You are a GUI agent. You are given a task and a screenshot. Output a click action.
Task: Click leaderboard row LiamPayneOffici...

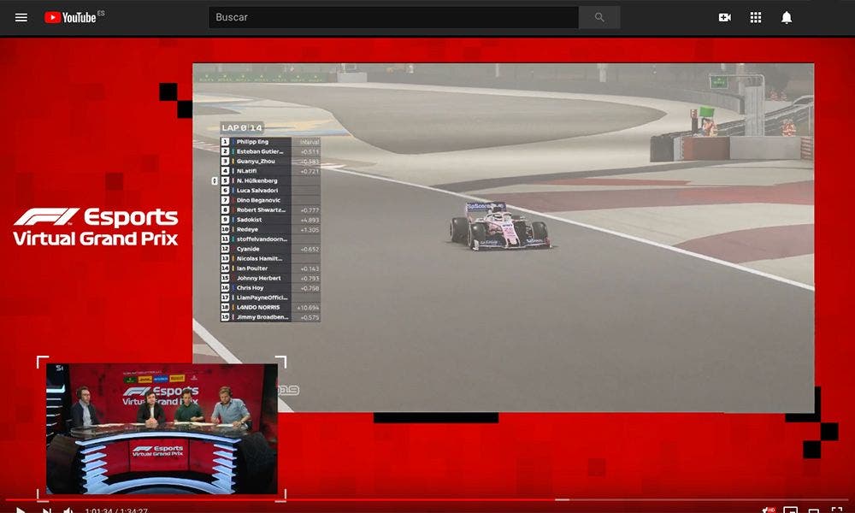coord(270,298)
